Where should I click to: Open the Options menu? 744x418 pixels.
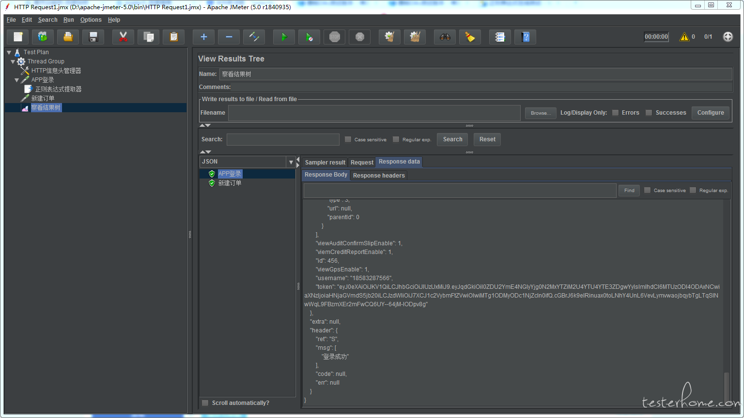[x=91, y=20]
